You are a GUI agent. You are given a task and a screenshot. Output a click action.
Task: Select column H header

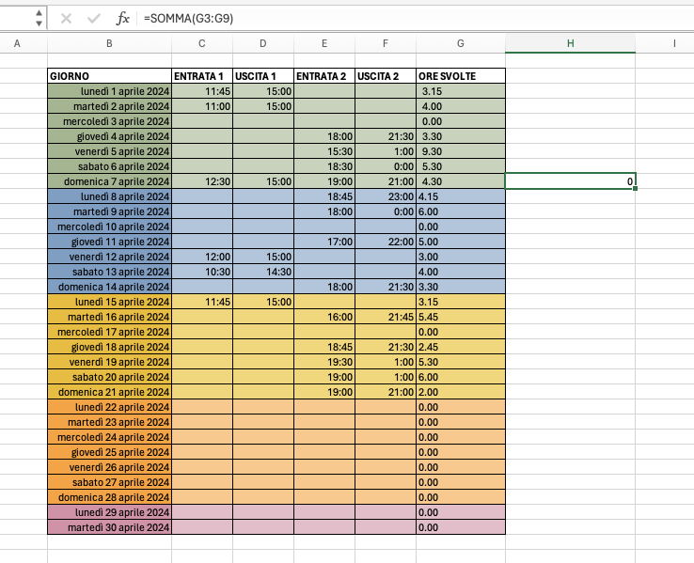click(571, 43)
